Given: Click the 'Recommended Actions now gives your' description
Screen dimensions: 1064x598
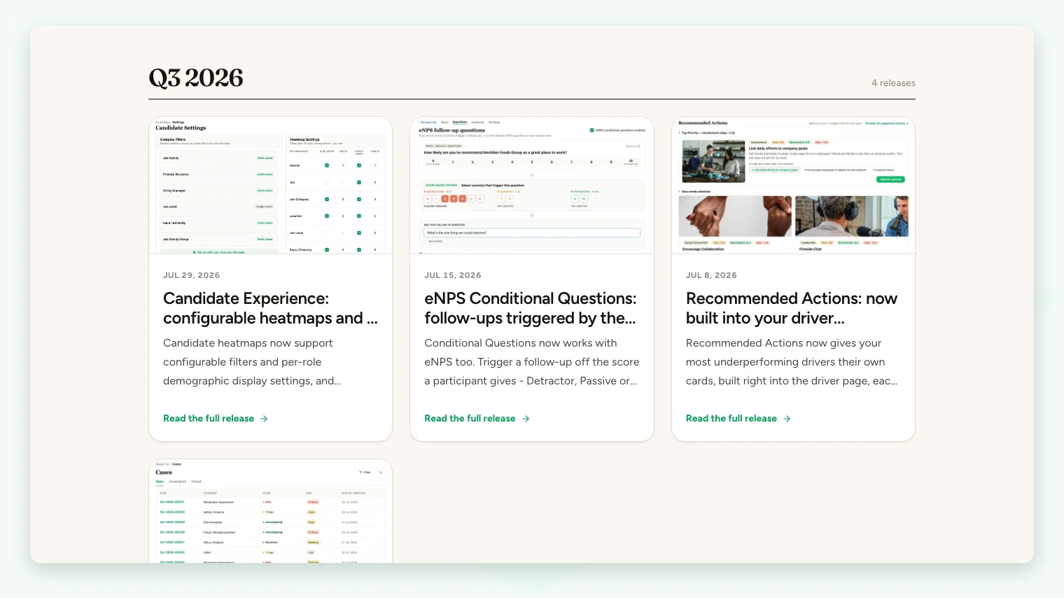Looking at the screenshot, I should tap(792, 362).
